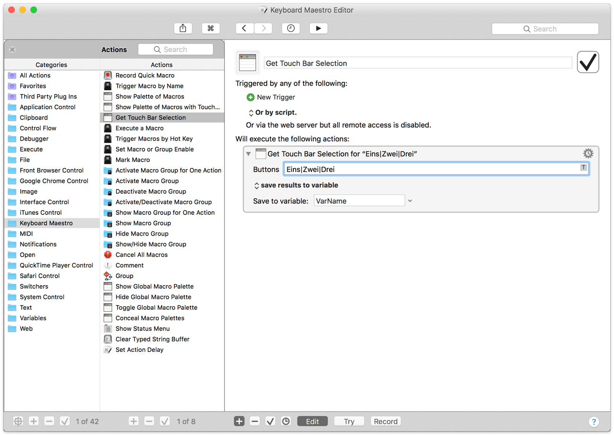
Task: Select the Comment action
Action: coord(162,265)
